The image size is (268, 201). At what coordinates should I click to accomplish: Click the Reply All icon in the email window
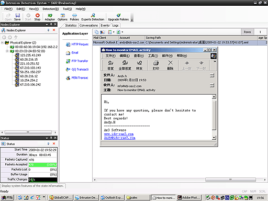coord(125,65)
